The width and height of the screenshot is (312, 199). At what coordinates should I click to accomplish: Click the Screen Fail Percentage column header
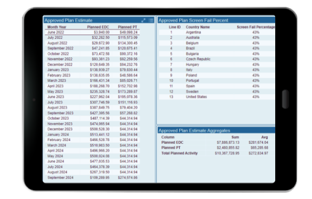click(256, 27)
